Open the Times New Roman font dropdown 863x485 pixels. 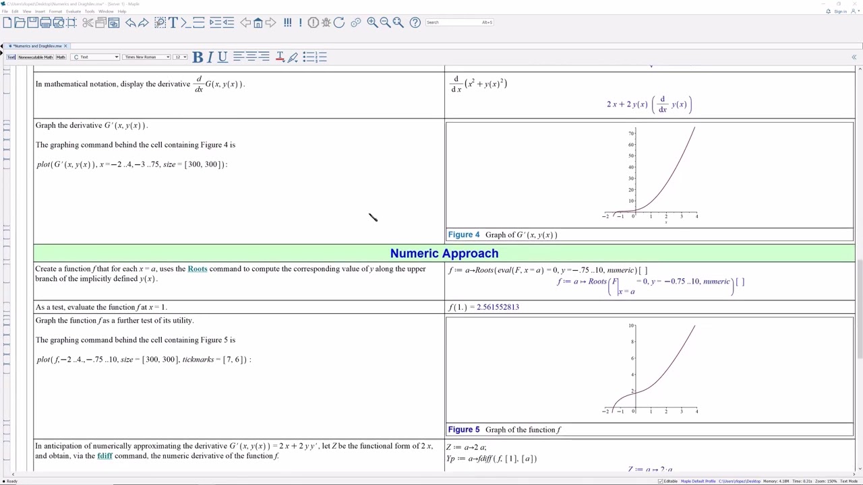click(x=146, y=57)
